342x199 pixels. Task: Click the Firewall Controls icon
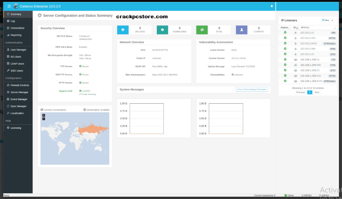click(8, 85)
